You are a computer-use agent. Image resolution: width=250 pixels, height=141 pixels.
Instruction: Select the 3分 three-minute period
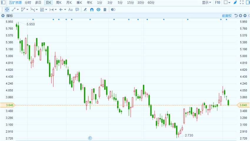[110, 3]
